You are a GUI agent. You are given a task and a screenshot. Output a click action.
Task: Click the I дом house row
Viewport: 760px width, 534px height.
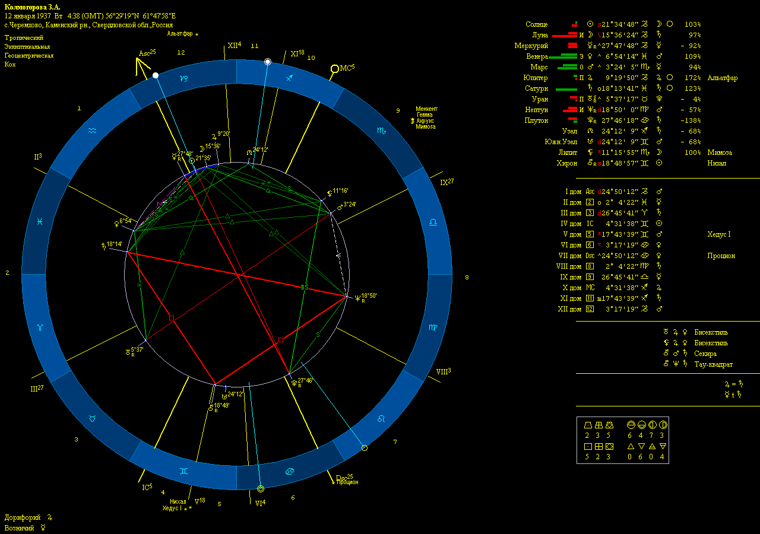[x=614, y=192]
